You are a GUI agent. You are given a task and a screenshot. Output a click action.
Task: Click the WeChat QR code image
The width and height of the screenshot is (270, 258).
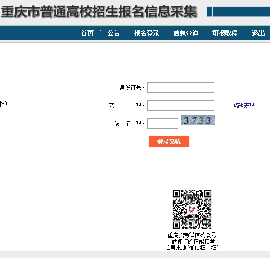coord(192,209)
